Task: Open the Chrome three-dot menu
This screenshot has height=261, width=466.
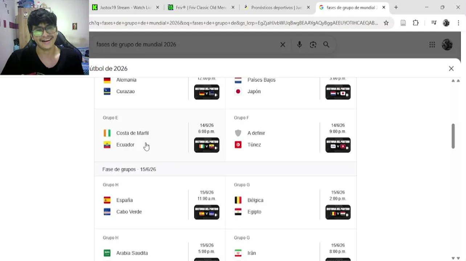Action: pos(458,23)
